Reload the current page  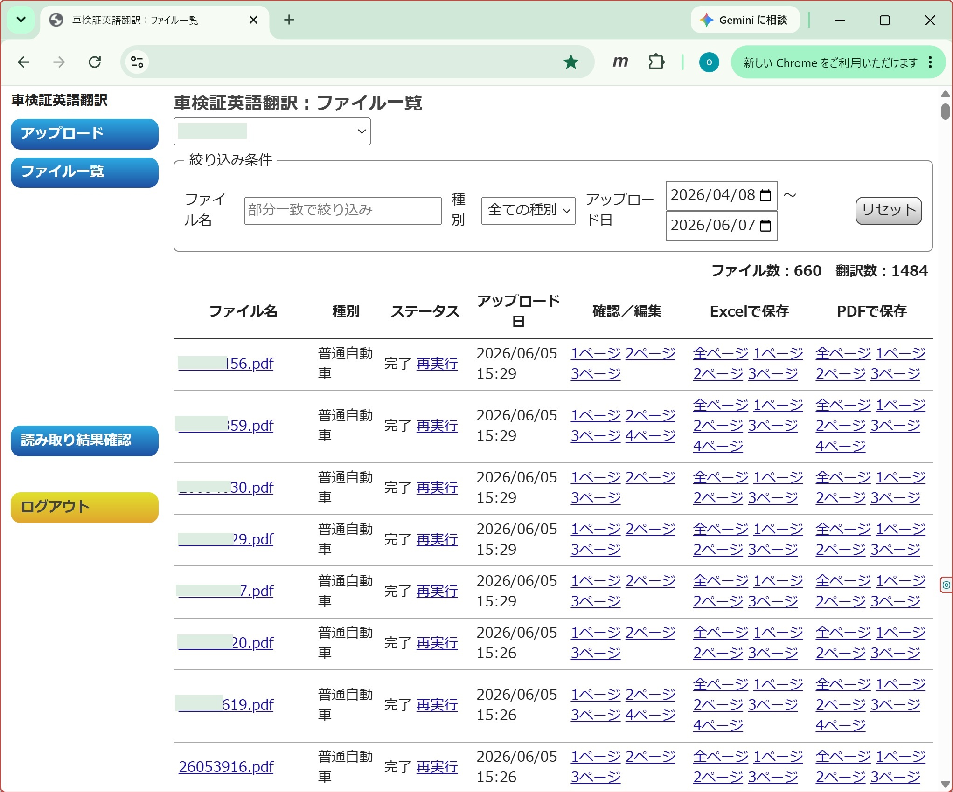point(95,62)
